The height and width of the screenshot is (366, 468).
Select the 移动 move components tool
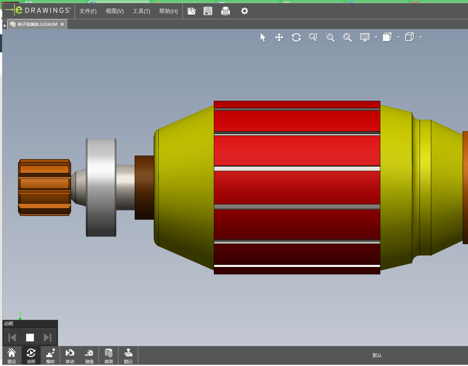point(70,355)
